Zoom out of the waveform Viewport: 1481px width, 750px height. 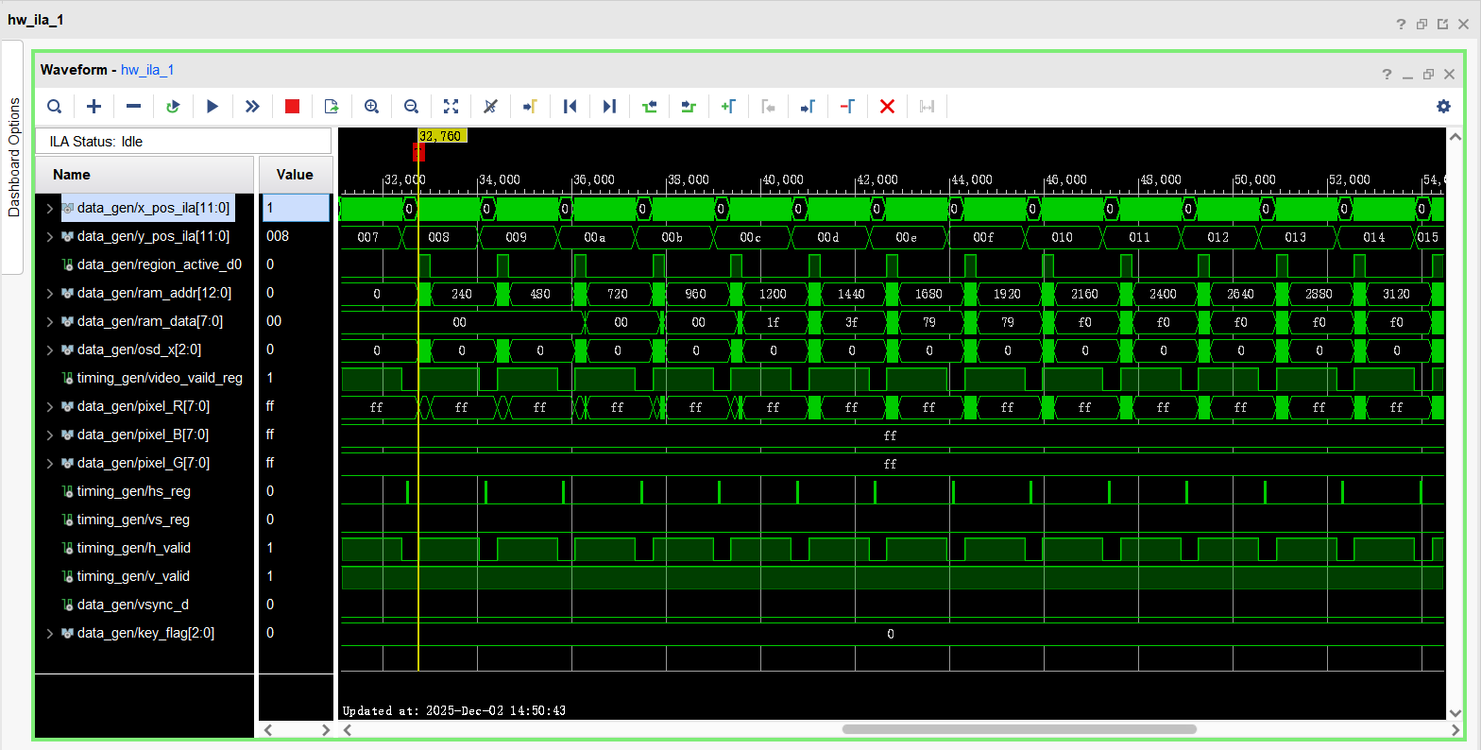pyautogui.click(x=411, y=107)
